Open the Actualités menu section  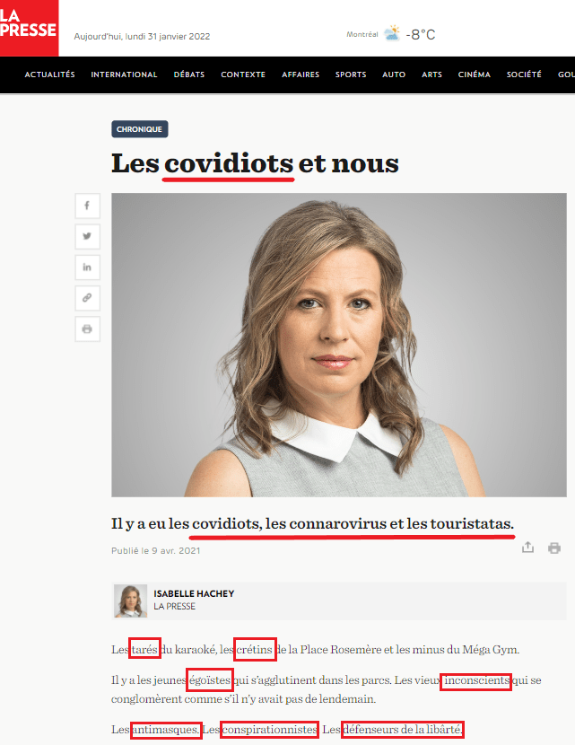point(50,74)
